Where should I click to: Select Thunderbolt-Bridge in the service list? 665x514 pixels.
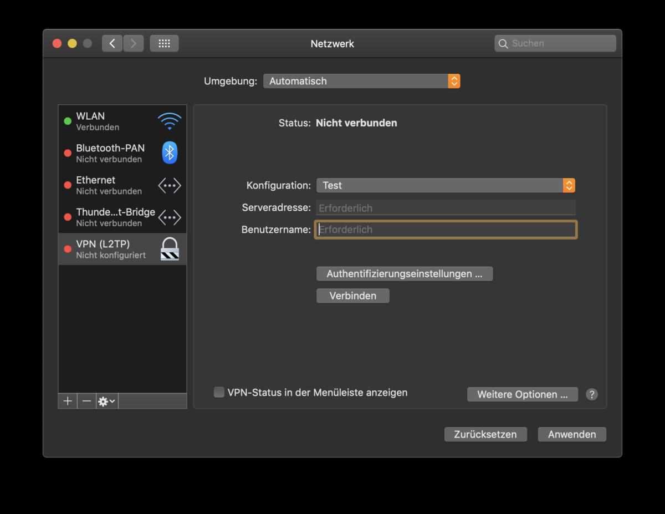(122, 217)
